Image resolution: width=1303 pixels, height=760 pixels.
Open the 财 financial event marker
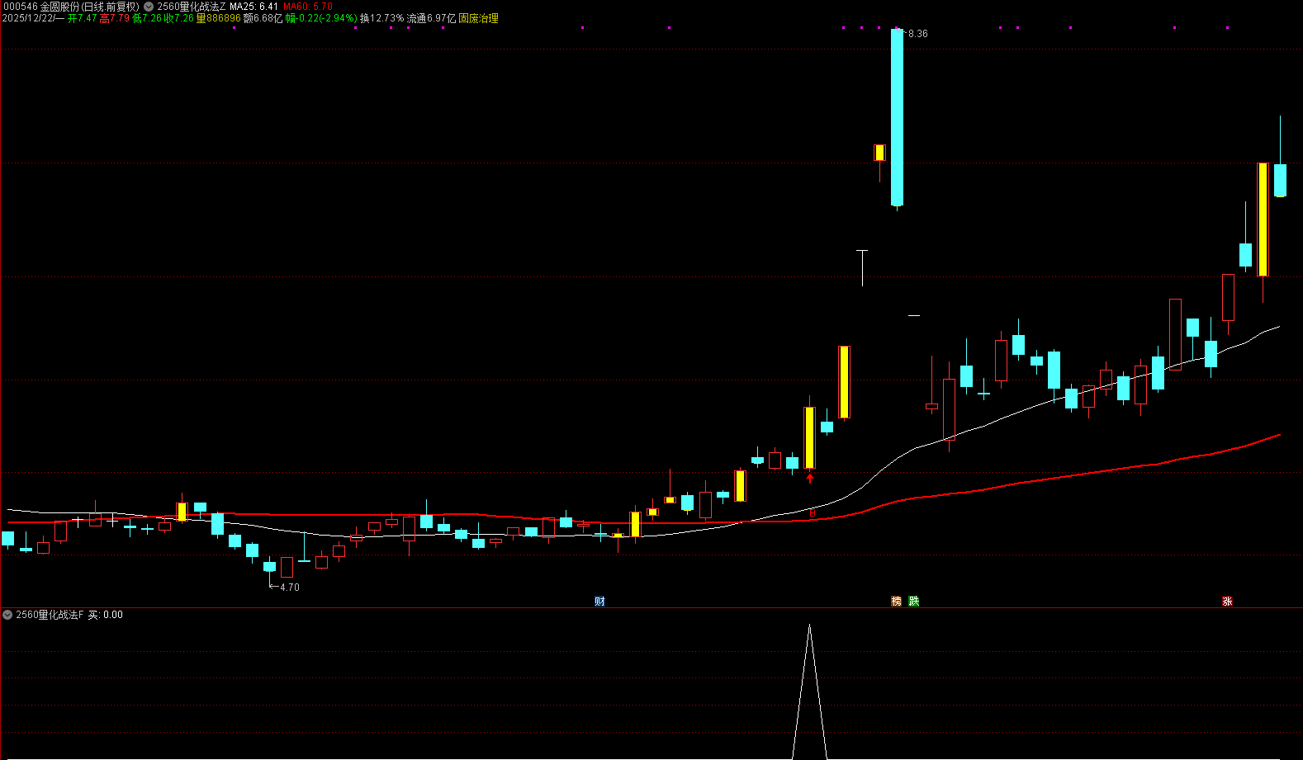[x=599, y=602]
